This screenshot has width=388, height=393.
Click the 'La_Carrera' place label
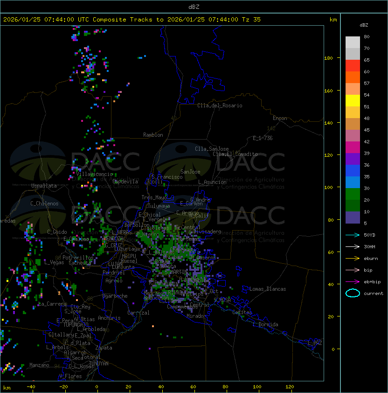(52, 304)
